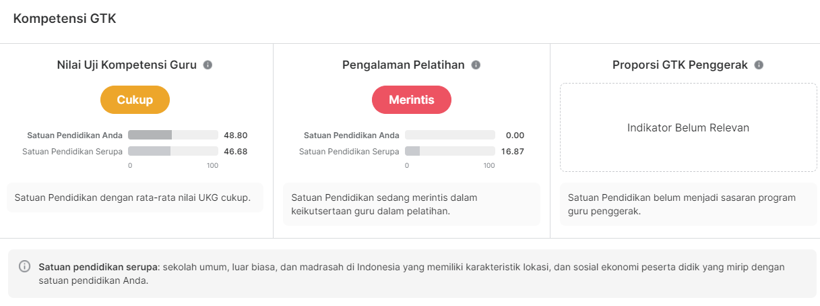The width and height of the screenshot is (820, 306).
Task: Click the 48.80 score value
Action: point(236,135)
